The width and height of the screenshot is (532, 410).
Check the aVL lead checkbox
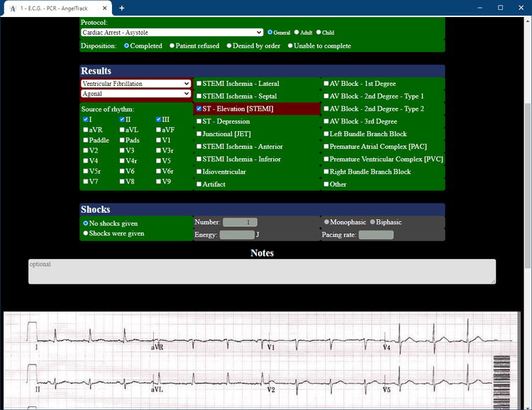pos(122,130)
